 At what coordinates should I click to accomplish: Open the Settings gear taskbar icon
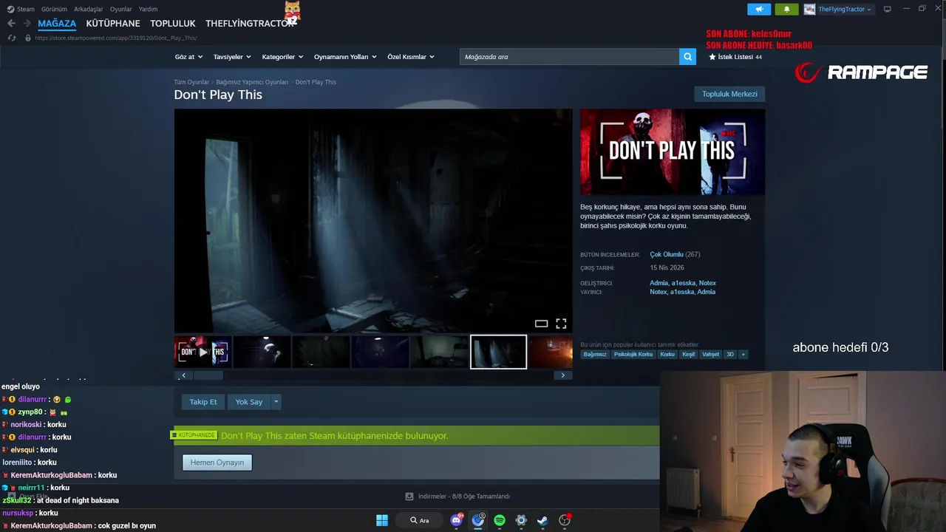521,520
